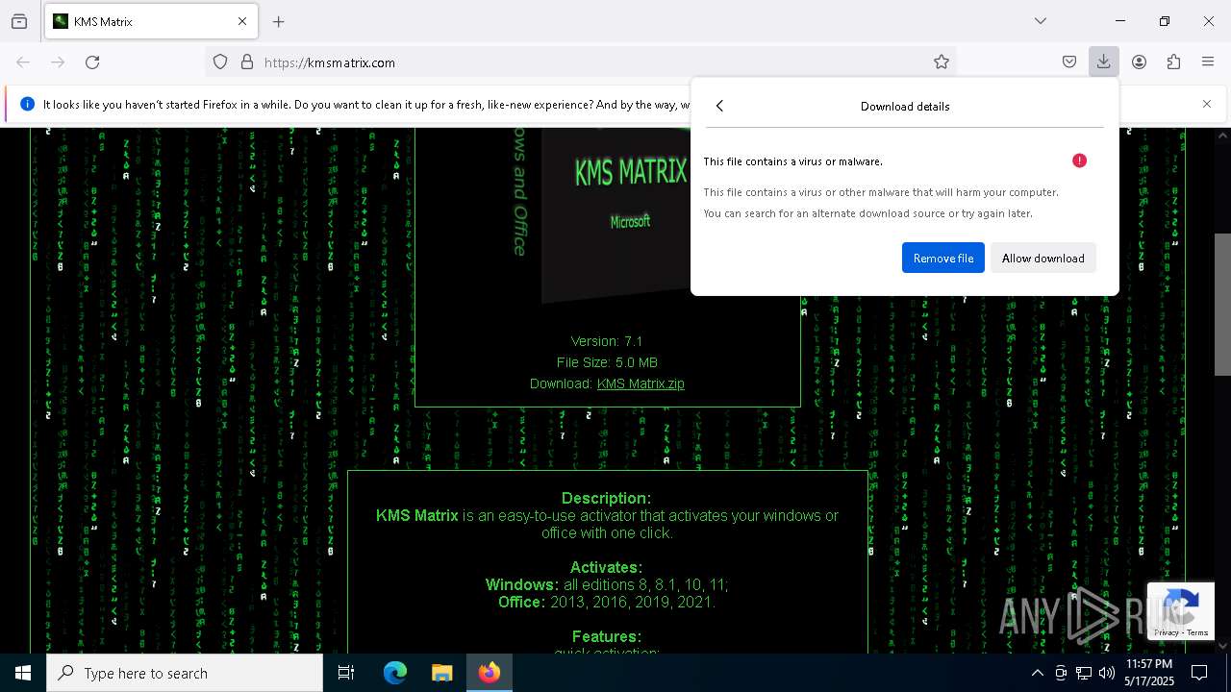The height and width of the screenshot is (692, 1231).
Task: Toggle the Downloads panel button
Action: click(x=1104, y=62)
